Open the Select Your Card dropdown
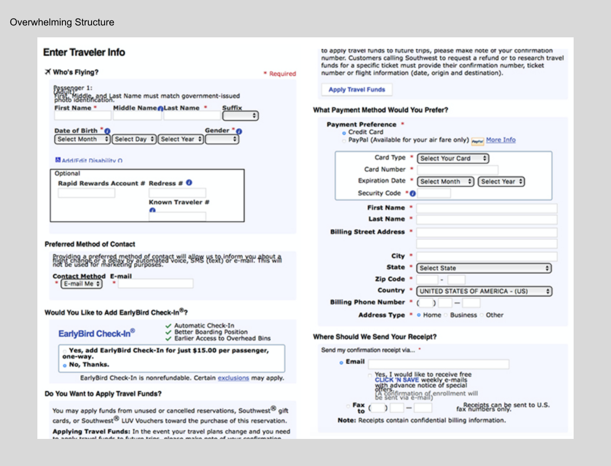 click(453, 159)
